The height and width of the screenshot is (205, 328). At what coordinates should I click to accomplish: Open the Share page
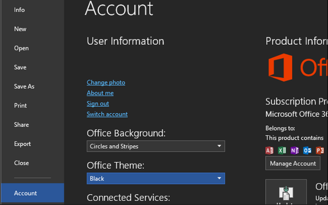click(21, 125)
